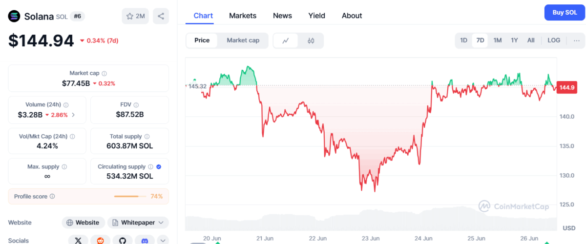Open the GitHub social link
The height and width of the screenshot is (244, 586).
(123, 240)
